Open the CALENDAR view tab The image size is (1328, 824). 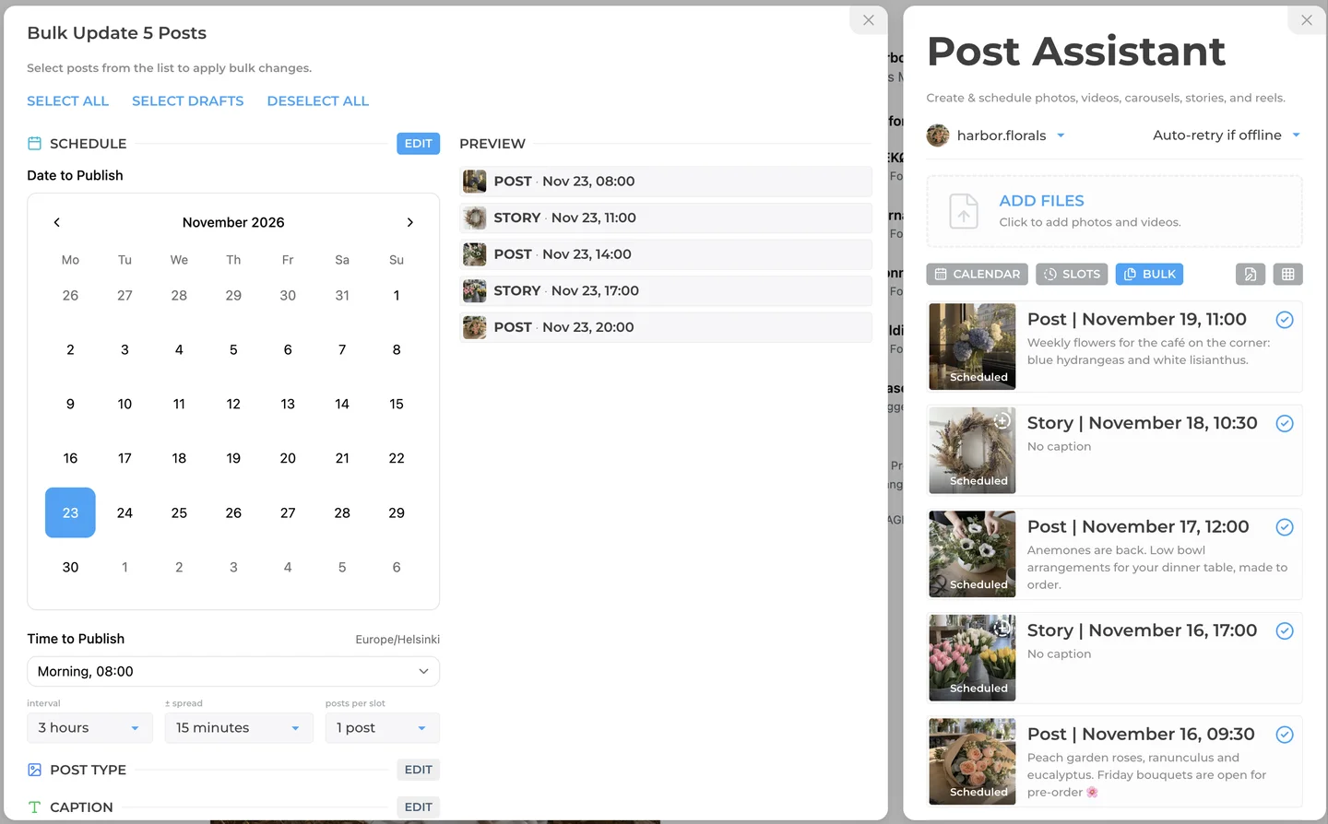tap(977, 274)
